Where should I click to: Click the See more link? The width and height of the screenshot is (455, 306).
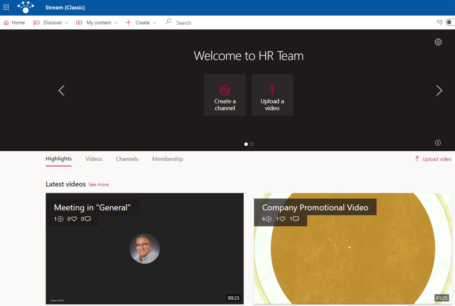tap(98, 184)
